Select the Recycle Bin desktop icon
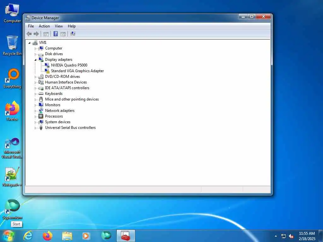Image resolution: width=323 pixels, height=242 pixels. click(12, 45)
